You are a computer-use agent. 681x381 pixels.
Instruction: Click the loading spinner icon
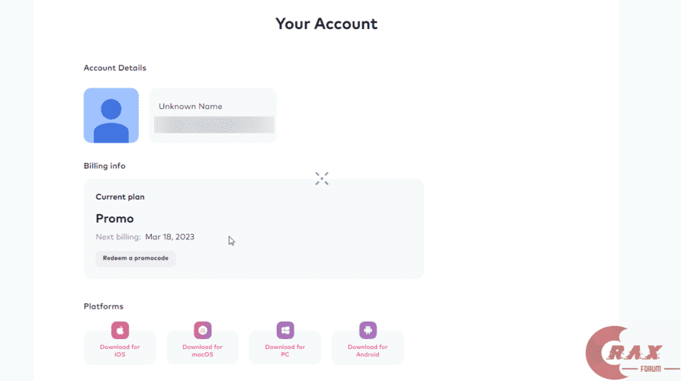point(322,178)
